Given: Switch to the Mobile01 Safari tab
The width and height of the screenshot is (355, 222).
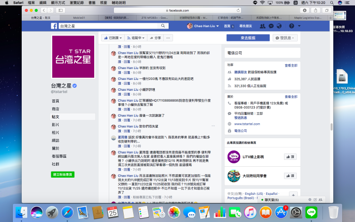Looking at the screenshot, I should [x=79, y=18].
